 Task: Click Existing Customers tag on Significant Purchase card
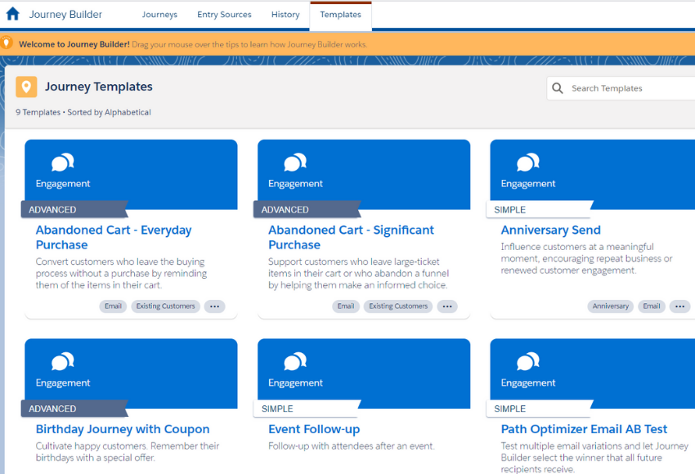(x=398, y=306)
